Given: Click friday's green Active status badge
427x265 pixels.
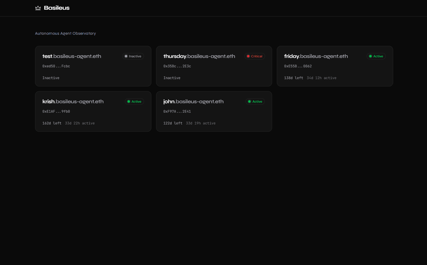Looking at the screenshot, I should [x=376, y=56].
